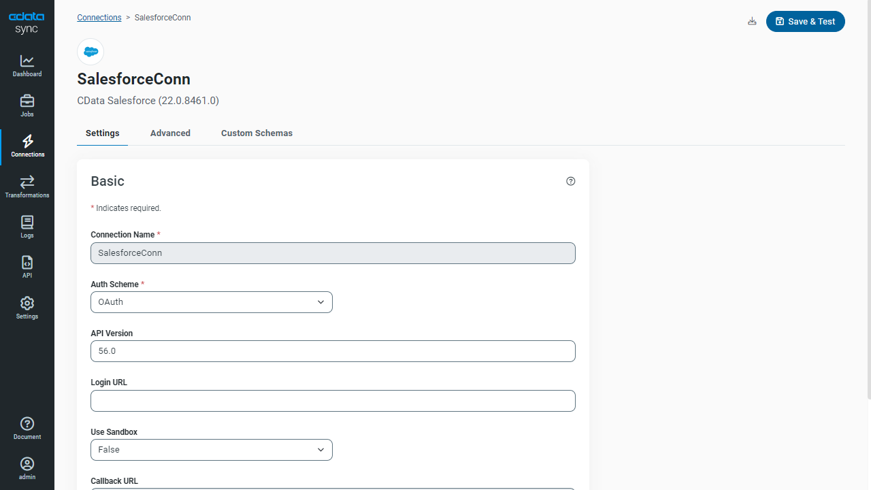This screenshot has height=490, width=871.
Task: Click the Salesforce connector logo
Action: [x=91, y=52]
